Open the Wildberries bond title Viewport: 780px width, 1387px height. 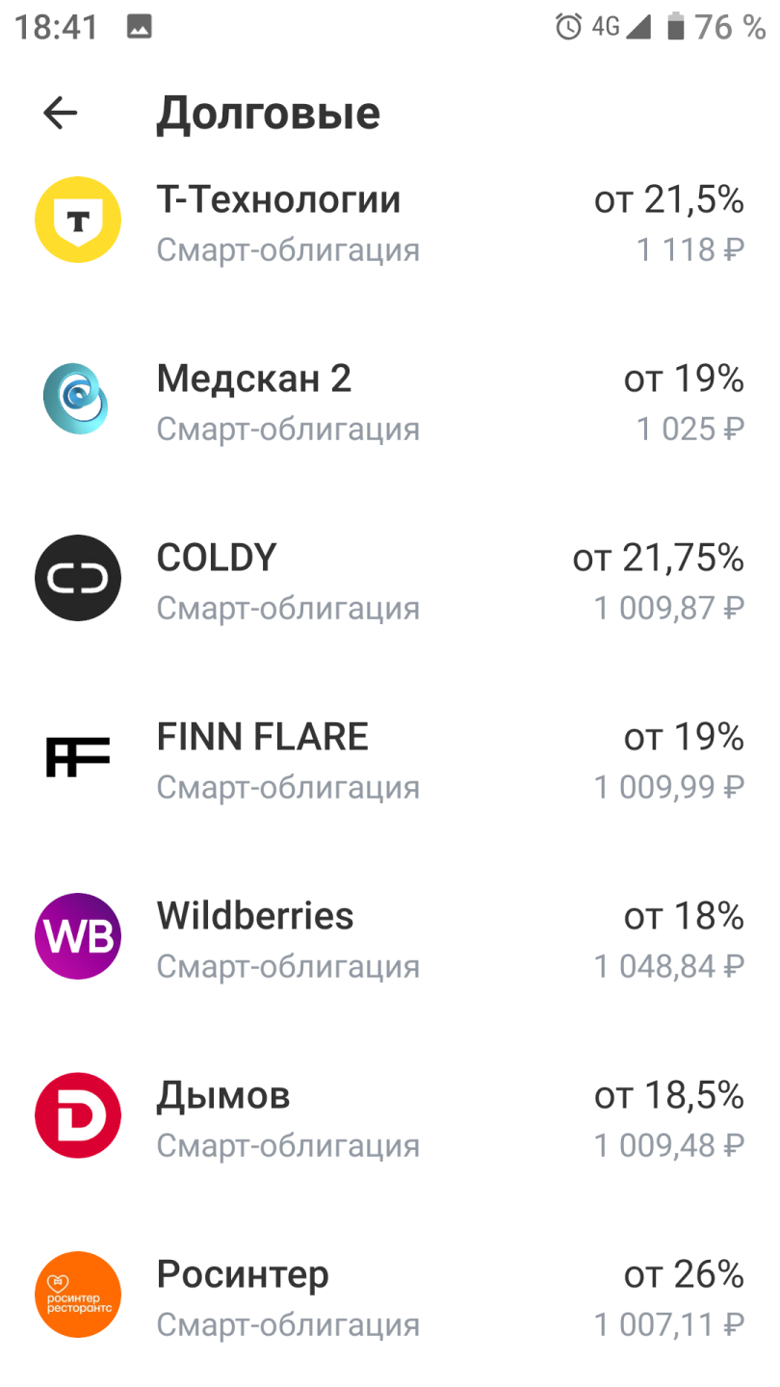click(x=255, y=916)
